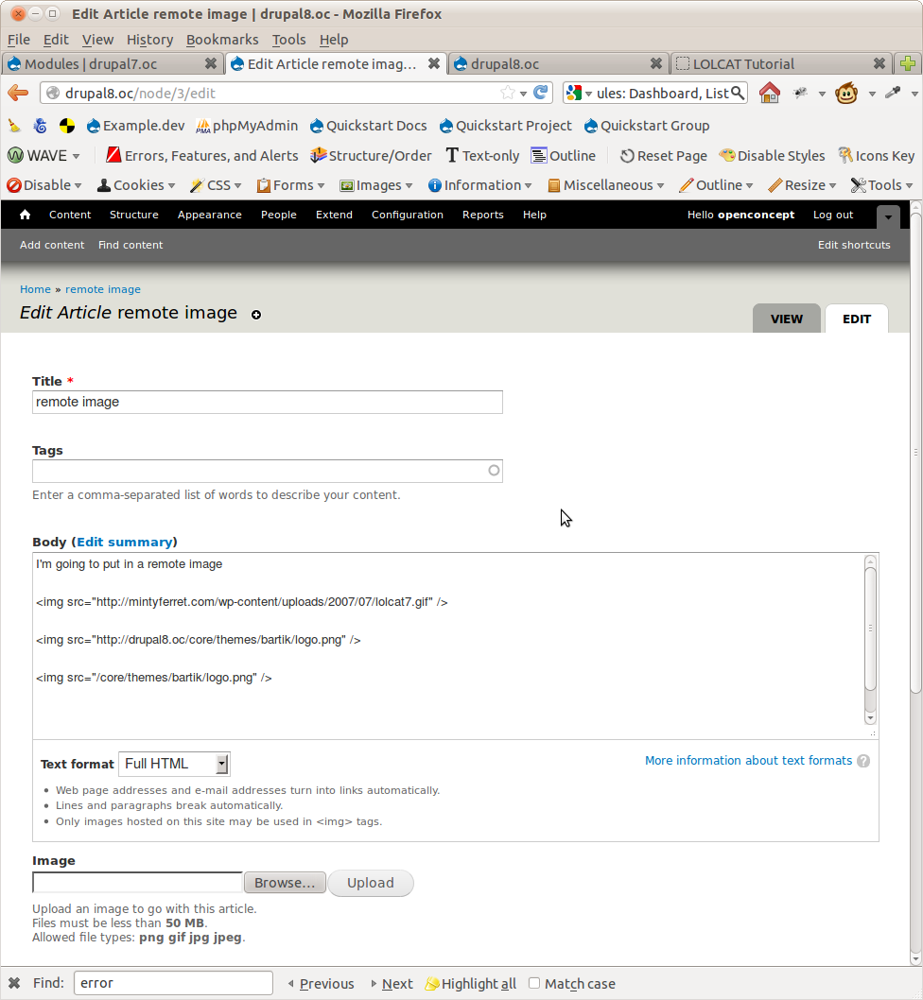Open the phpMyAdmin bookmark
The image size is (923, 1000).
point(247,126)
